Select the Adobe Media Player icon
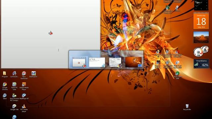 [x=24, y=86]
